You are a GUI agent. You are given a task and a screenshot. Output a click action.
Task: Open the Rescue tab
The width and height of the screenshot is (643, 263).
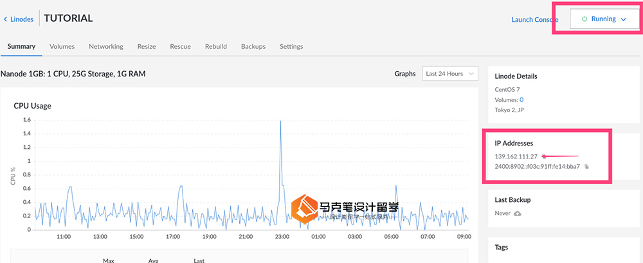(x=181, y=47)
